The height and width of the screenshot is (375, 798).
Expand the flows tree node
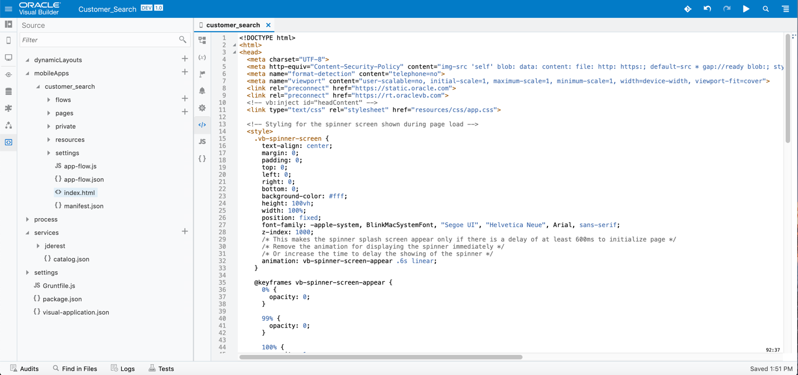[x=48, y=99]
